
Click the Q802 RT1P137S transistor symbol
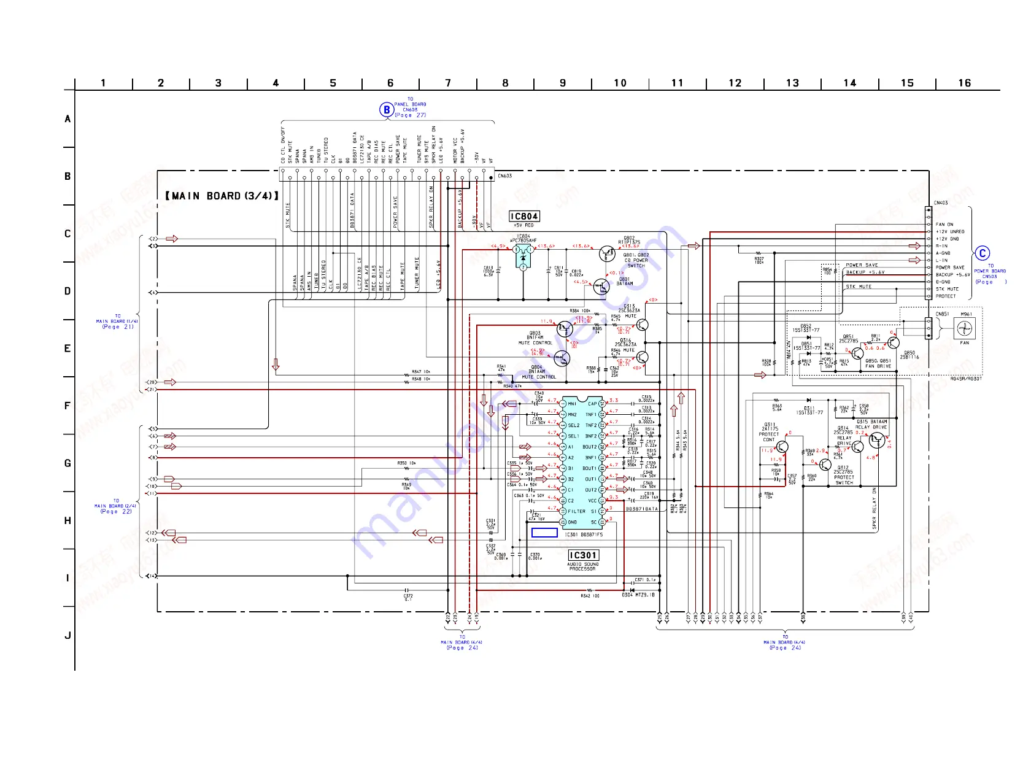coord(606,253)
